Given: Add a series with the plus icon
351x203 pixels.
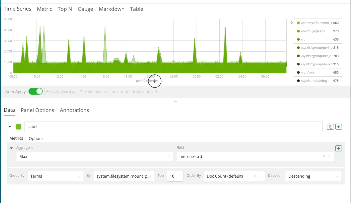Looking at the screenshot, I should [x=338, y=127].
